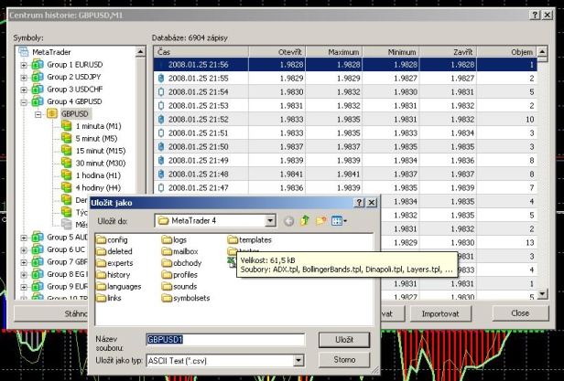Collapse Group 4 GBPUSD tree node
The height and width of the screenshot is (381, 564).
click(x=25, y=101)
